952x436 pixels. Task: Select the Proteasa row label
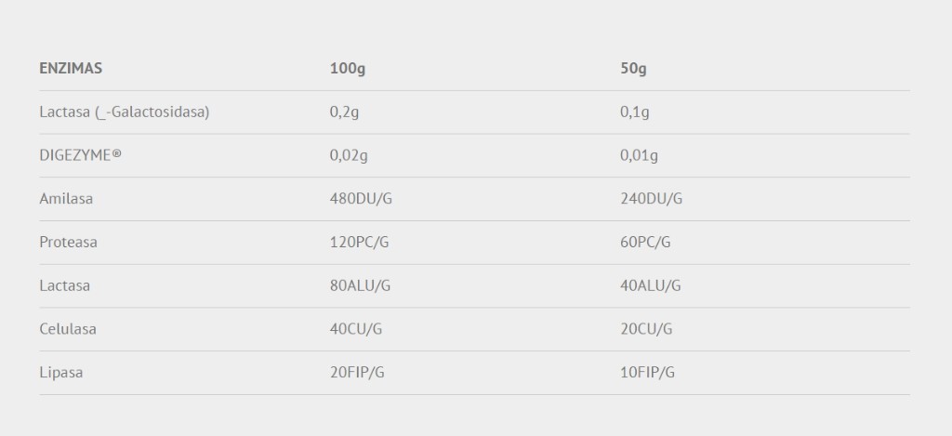tap(68, 243)
